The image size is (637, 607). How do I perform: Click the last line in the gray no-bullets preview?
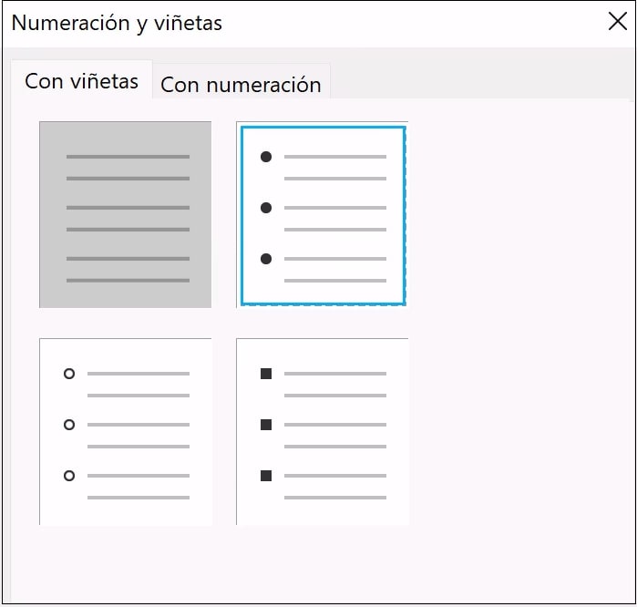pos(128,281)
